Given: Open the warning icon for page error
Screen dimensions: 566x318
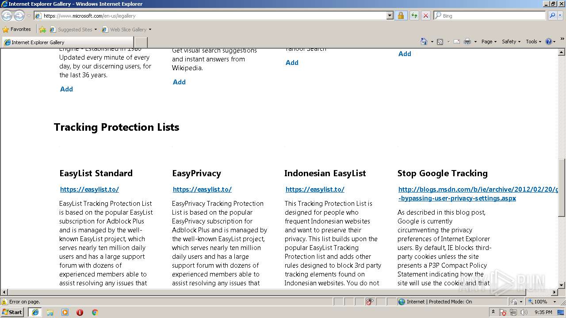Looking at the screenshot, I should [4, 302].
